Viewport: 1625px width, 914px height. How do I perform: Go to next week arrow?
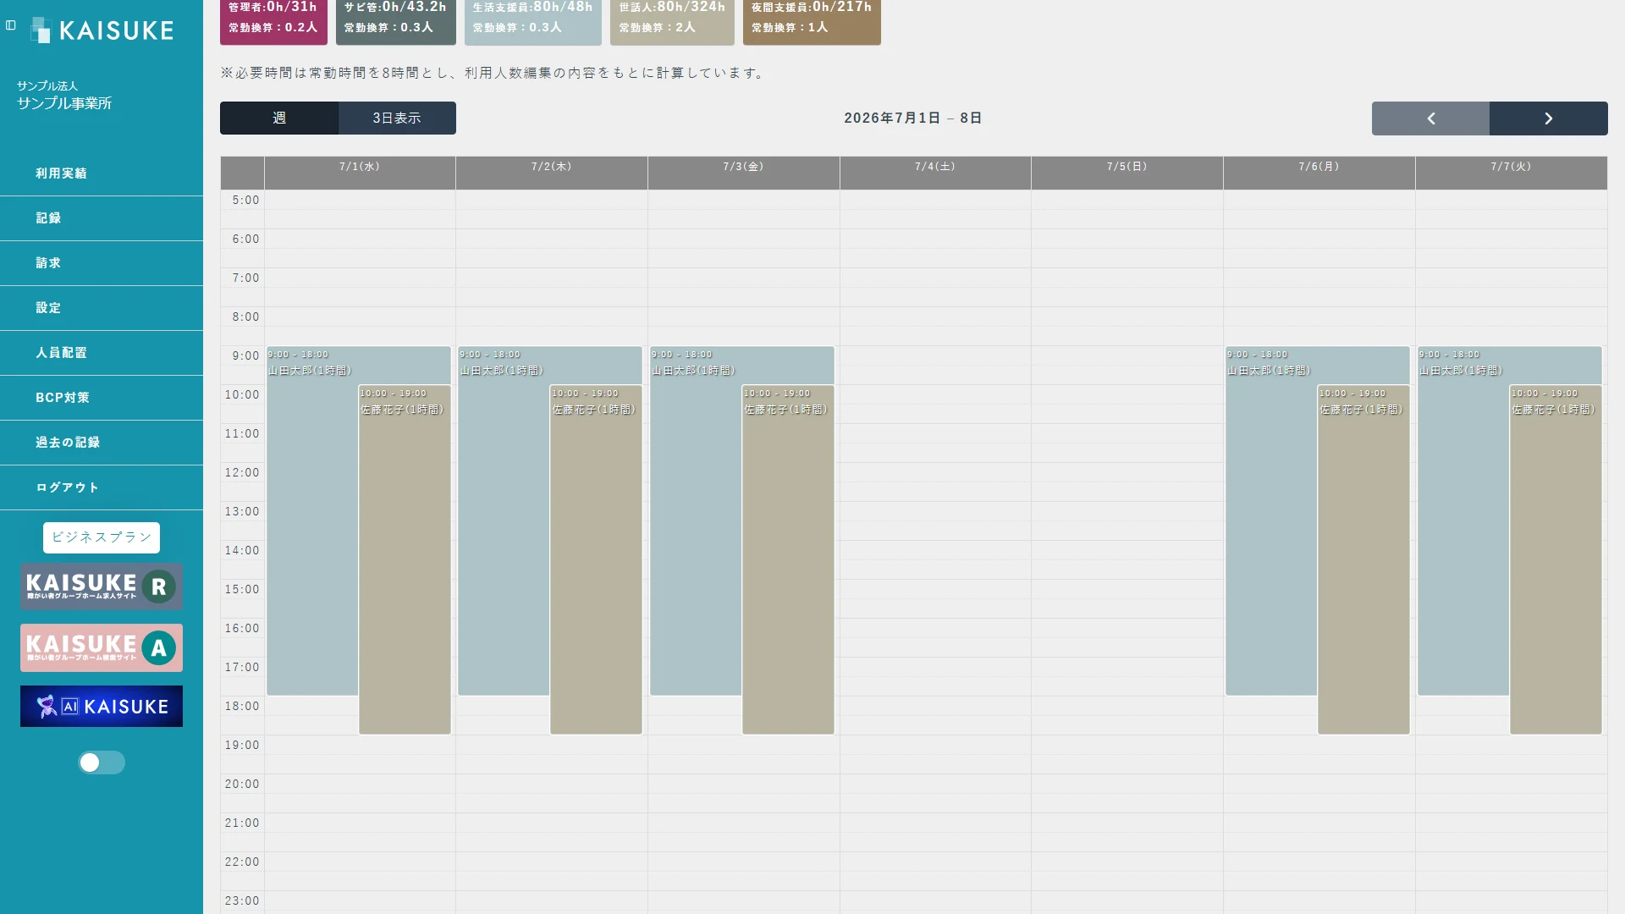click(x=1549, y=118)
